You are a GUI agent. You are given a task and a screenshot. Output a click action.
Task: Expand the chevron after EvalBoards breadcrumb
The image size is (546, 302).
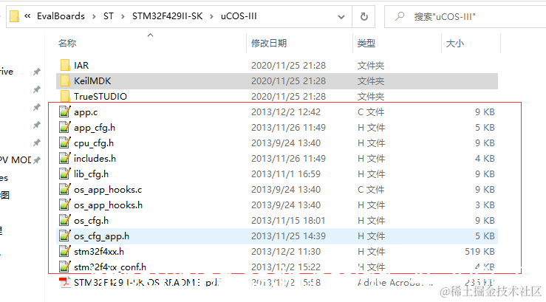click(94, 17)
